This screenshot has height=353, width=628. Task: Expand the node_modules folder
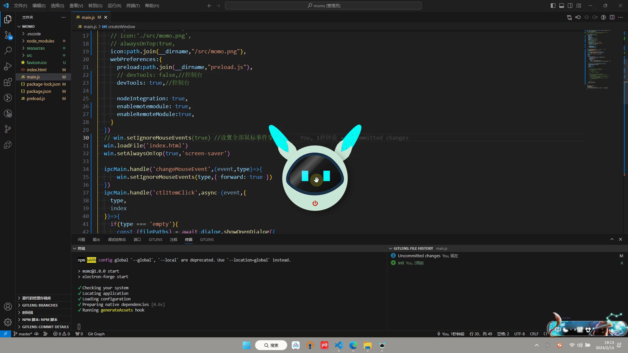coord(44,41)
